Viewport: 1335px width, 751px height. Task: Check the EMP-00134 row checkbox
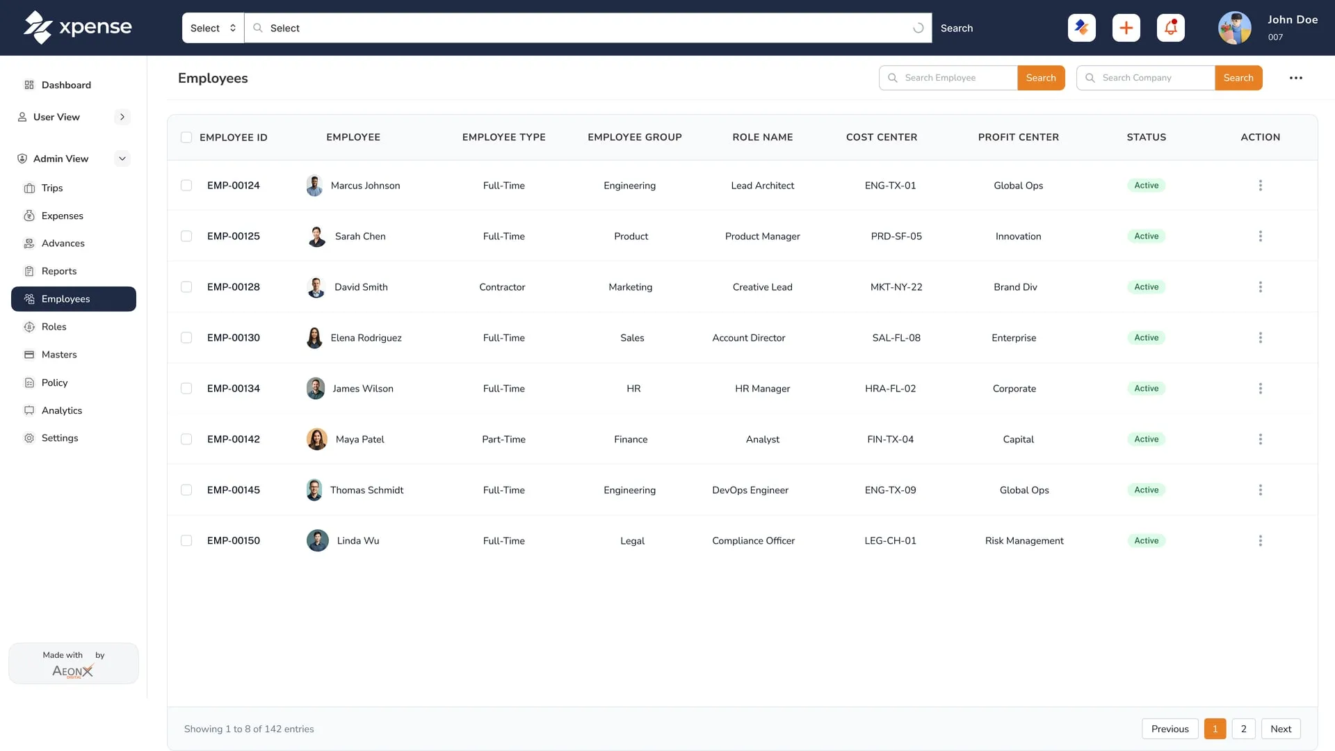click(186, 389)
